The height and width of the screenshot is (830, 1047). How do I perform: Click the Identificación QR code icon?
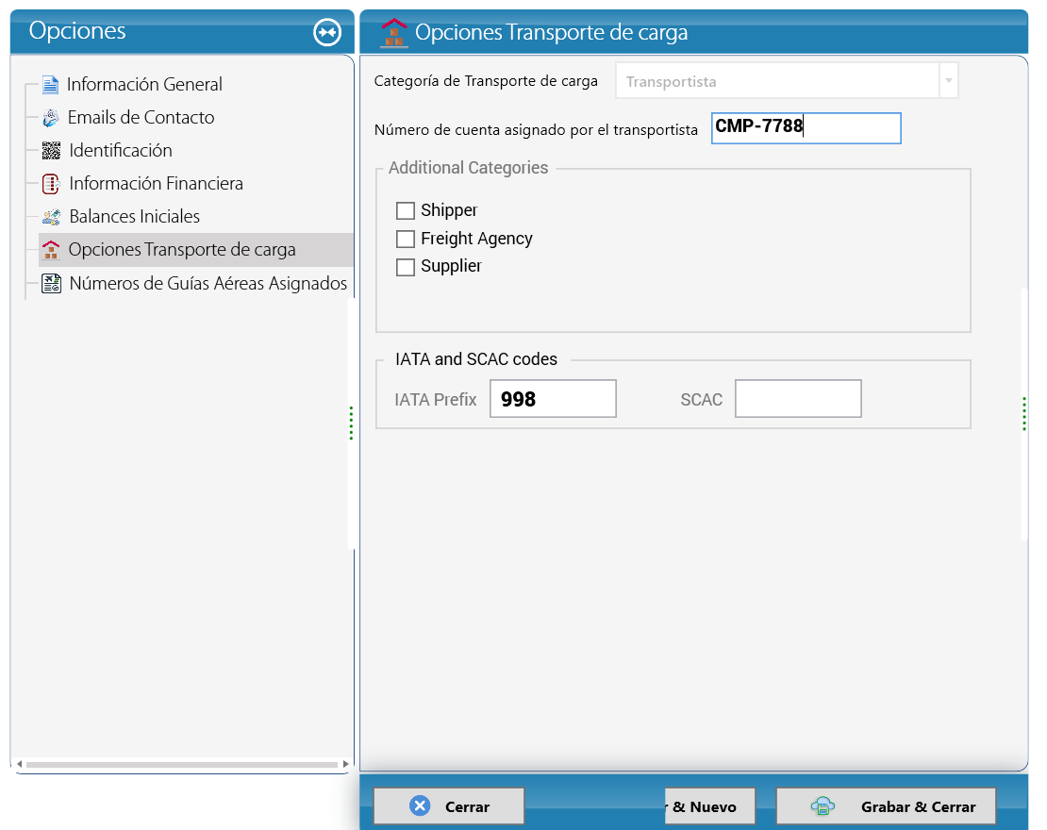pyautogui.click(x=52, y=151)
